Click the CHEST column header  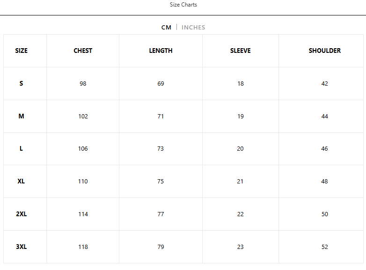tap(83, 51)
